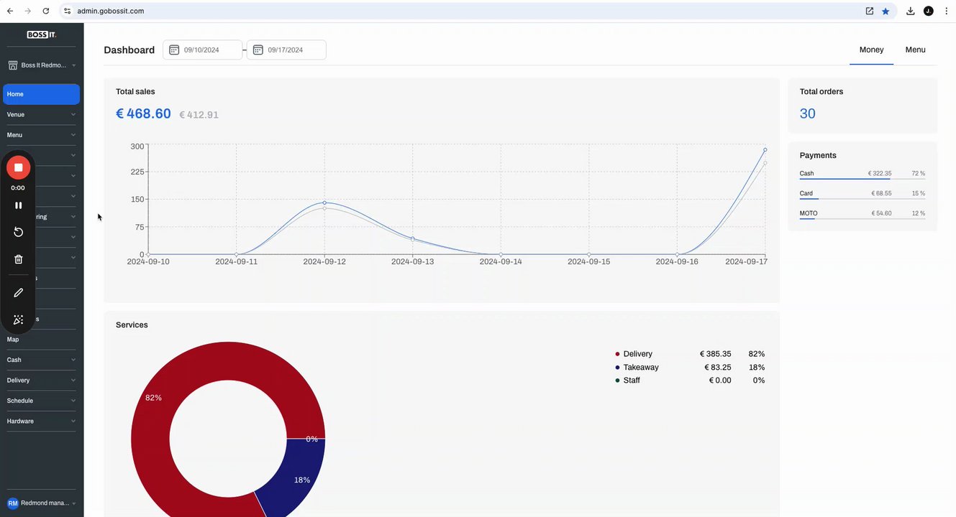The height and width of the screenshot is (517, 956).
Task: Select the pencil drawing tool
Action: [18, 293]
